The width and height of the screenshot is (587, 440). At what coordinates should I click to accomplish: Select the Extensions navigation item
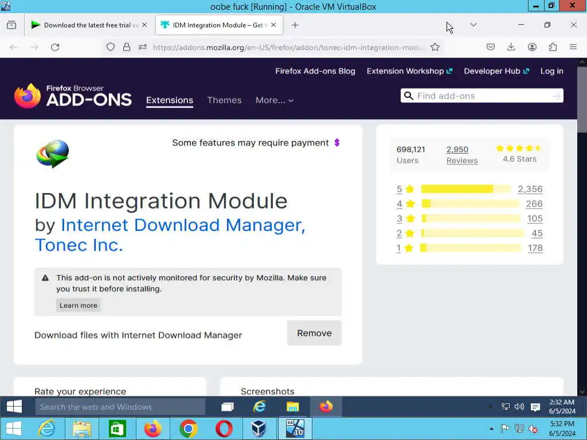click(170, 100)
